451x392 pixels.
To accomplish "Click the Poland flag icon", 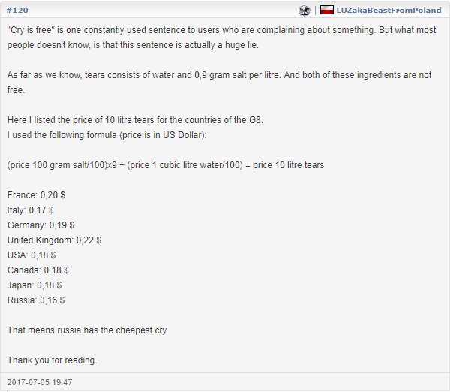I will coord(326,10).
